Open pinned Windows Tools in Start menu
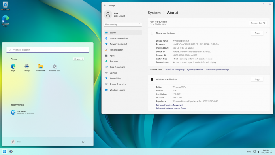The height and width of the screenshot is (155, 275). tap(55, 68)
